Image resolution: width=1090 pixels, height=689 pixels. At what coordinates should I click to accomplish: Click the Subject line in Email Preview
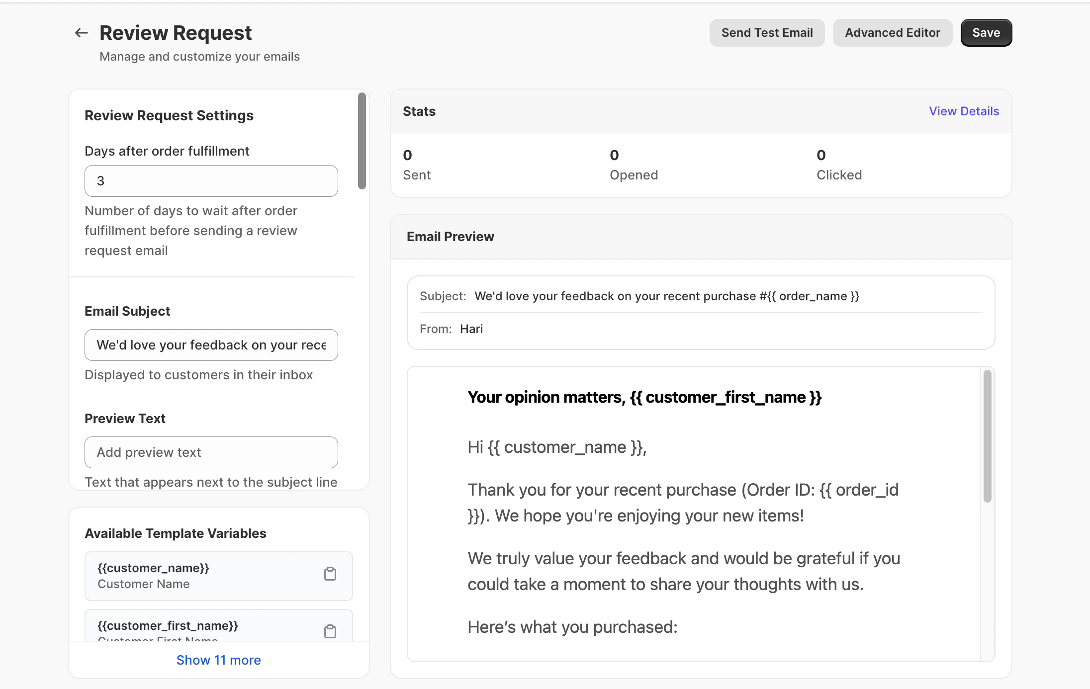639,296
